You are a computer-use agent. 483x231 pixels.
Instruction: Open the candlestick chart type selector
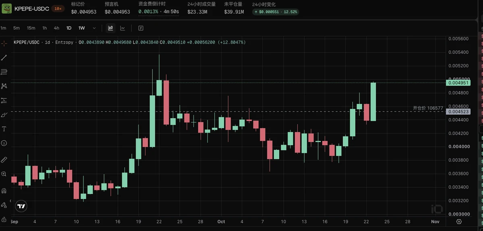[x=111, y=28]
